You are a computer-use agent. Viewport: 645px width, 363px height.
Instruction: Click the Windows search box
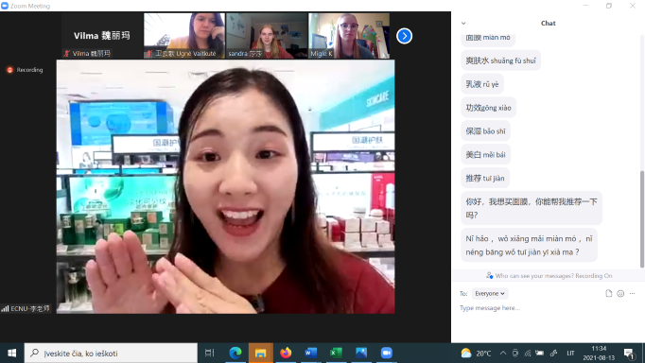coord(111,353)
